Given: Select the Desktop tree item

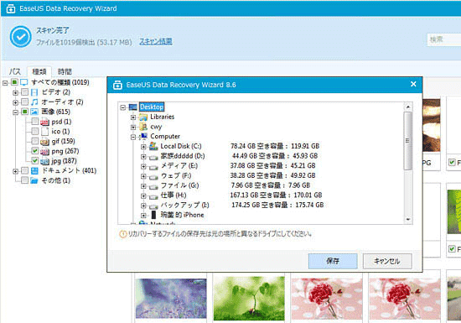Looking at the screenshot, I should tap(152, 107).
